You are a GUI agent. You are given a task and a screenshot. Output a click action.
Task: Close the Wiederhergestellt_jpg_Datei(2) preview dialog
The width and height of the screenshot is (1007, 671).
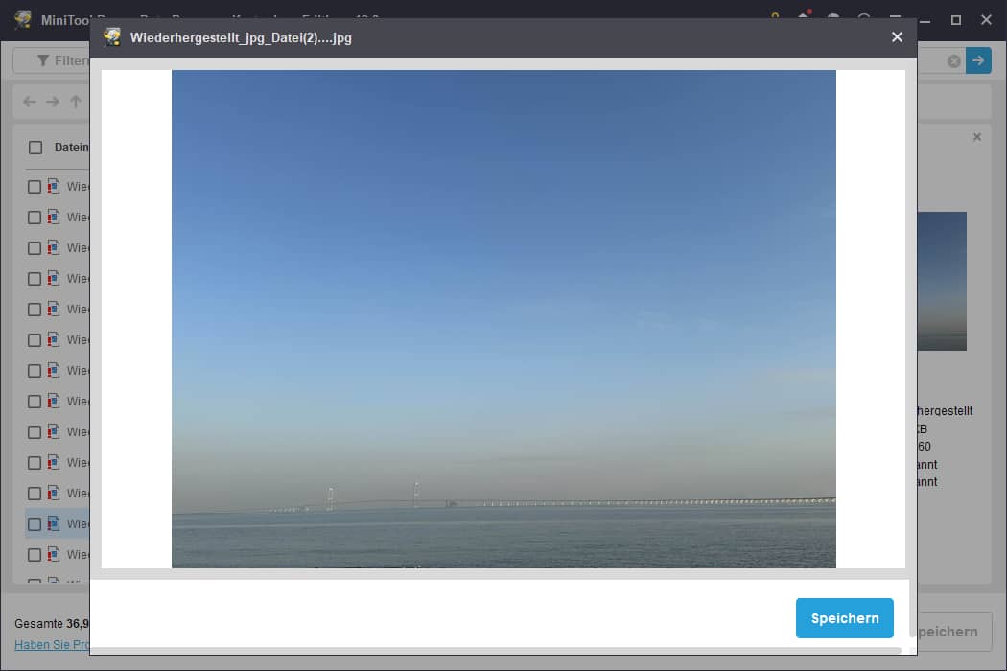click(897, 37)
